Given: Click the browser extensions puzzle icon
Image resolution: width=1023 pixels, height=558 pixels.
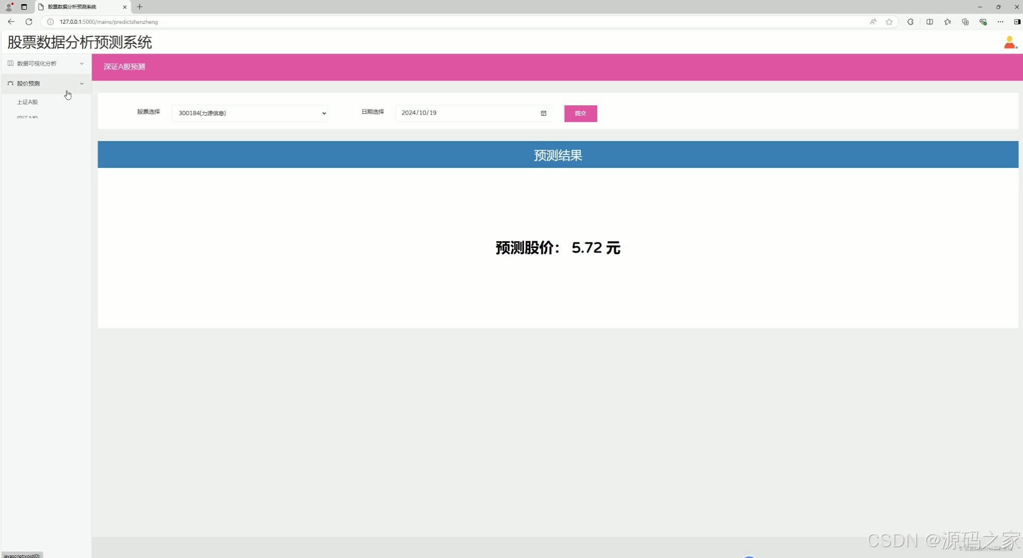Looking at the screenshot, I should pyautogui.click(x=910, y=22).
